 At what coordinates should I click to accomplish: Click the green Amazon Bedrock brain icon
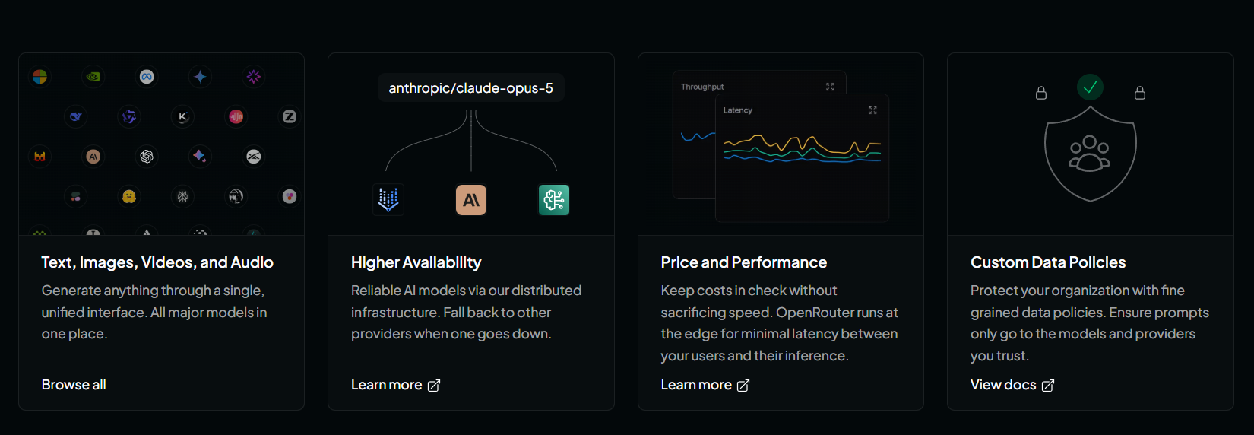(554, 200)
